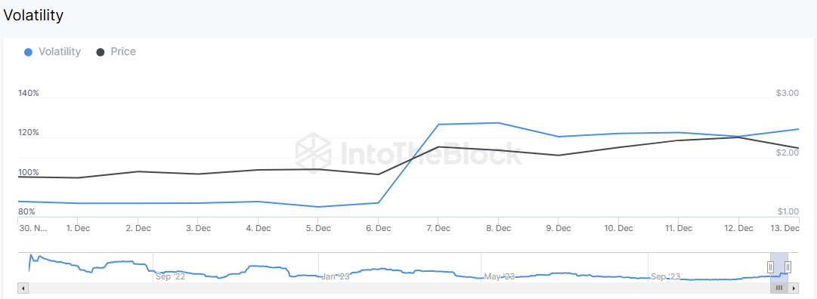Click the truncated 30. N... axis label

(x=32, y=228)
